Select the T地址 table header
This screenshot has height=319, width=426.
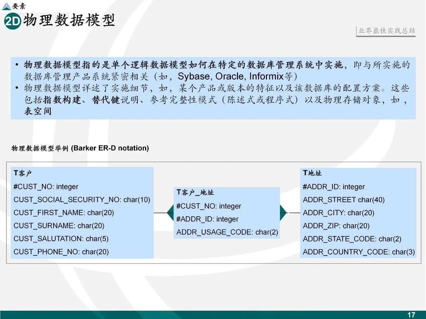point(312,173)
